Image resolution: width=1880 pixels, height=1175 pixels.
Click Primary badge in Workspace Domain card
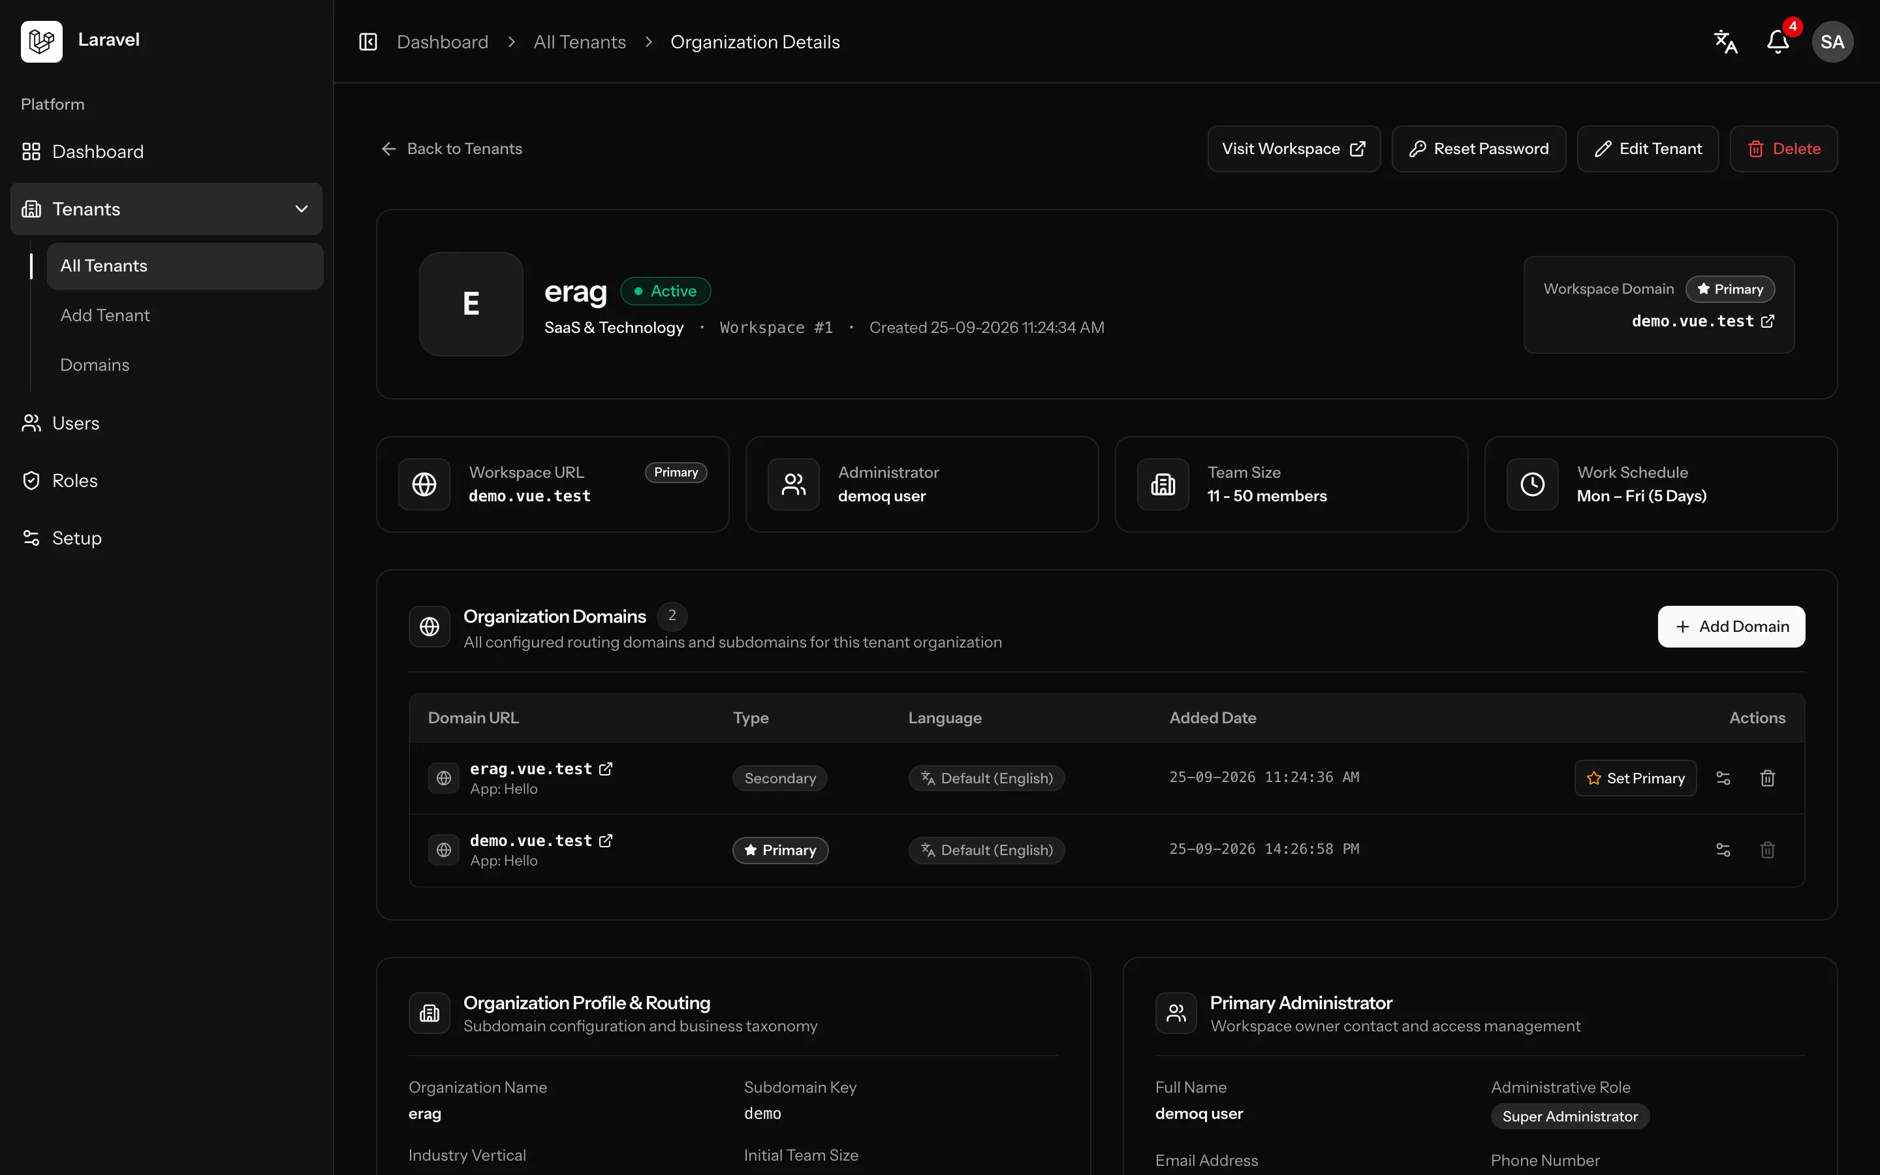[x=1730, y=289]
